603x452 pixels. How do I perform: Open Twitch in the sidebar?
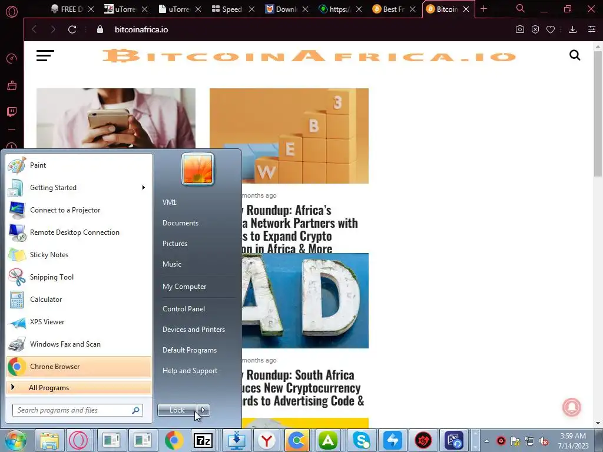pyautogui.click(x=12, y=112)
